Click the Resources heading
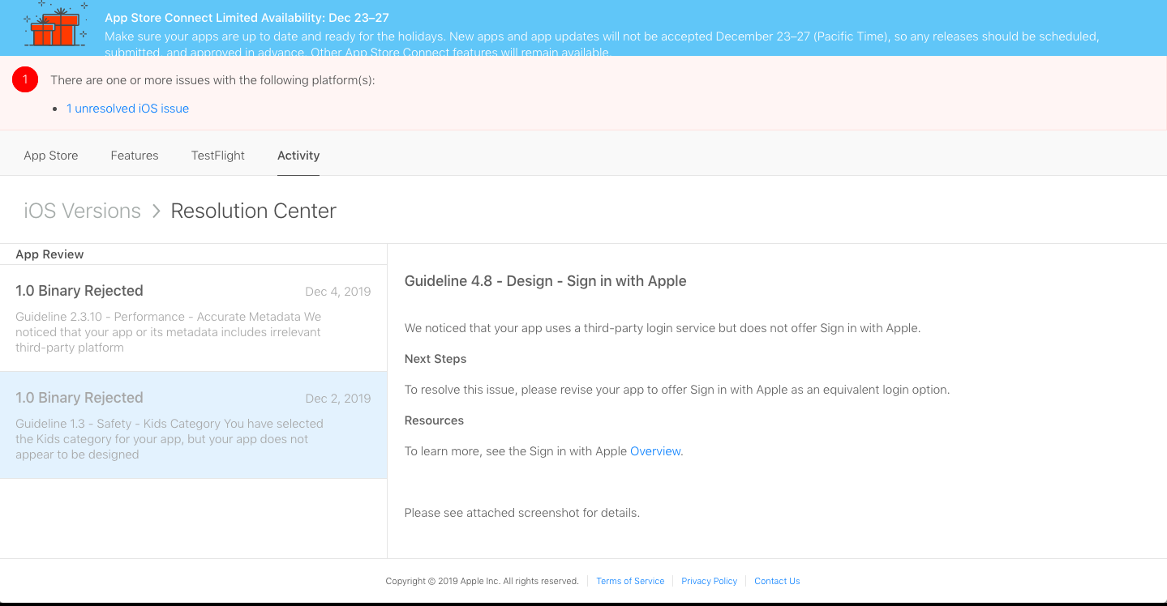The height and width of the screenshot is (606, 1167). click(434, 420)
